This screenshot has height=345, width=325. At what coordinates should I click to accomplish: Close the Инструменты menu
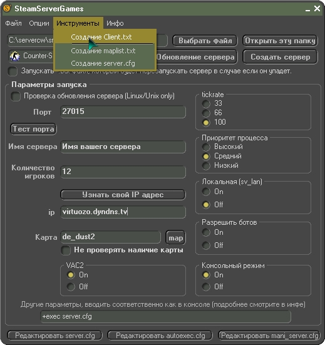[78, 23]
